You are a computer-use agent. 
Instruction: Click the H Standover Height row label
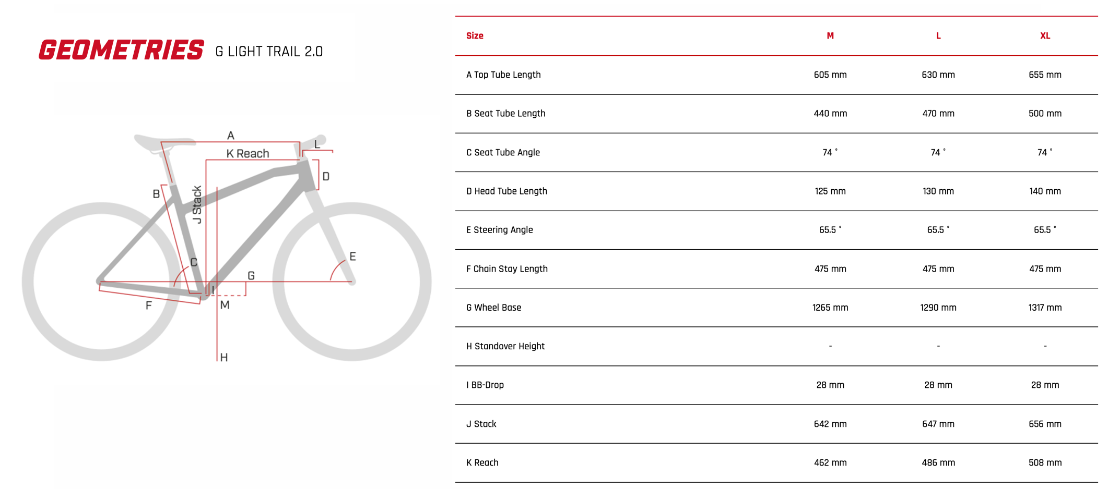(x=505, y=346)
